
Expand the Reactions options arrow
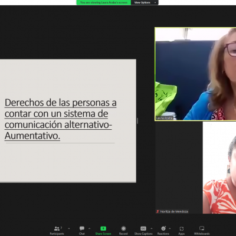point(170,228)
